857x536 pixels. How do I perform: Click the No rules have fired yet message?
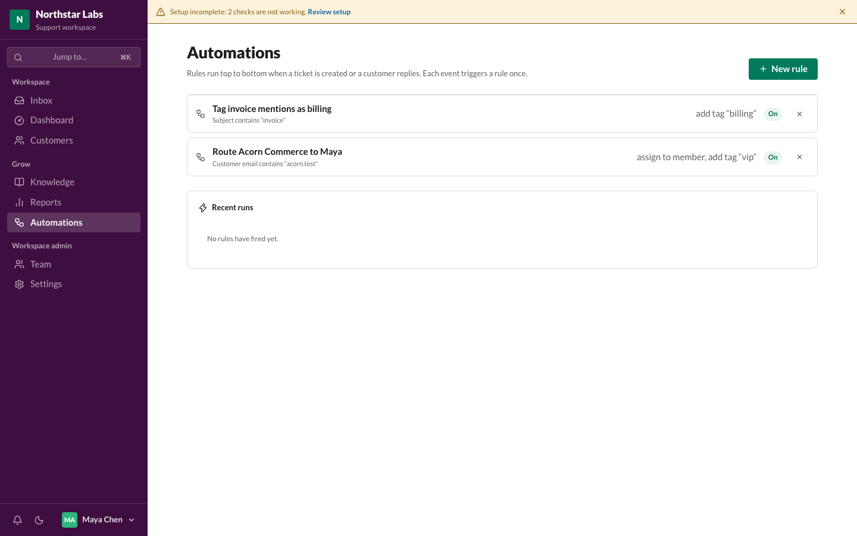point(243,239)
